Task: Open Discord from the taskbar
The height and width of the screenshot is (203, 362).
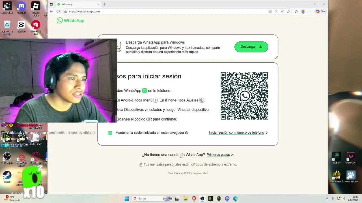Action: click(227, 198)
